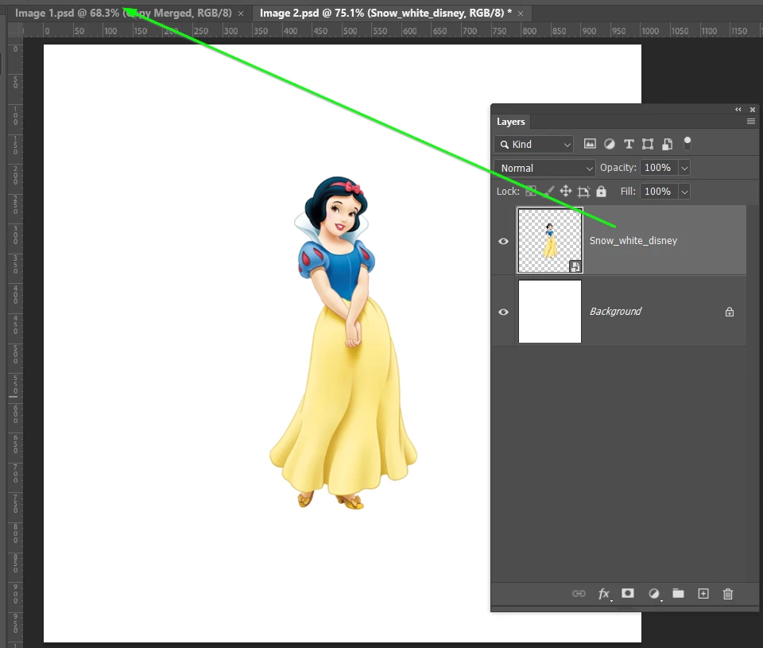Click the smart object badge on thumbnail
Image resolution: width=763 pixels, height=648 pixels.
point(575,266)
